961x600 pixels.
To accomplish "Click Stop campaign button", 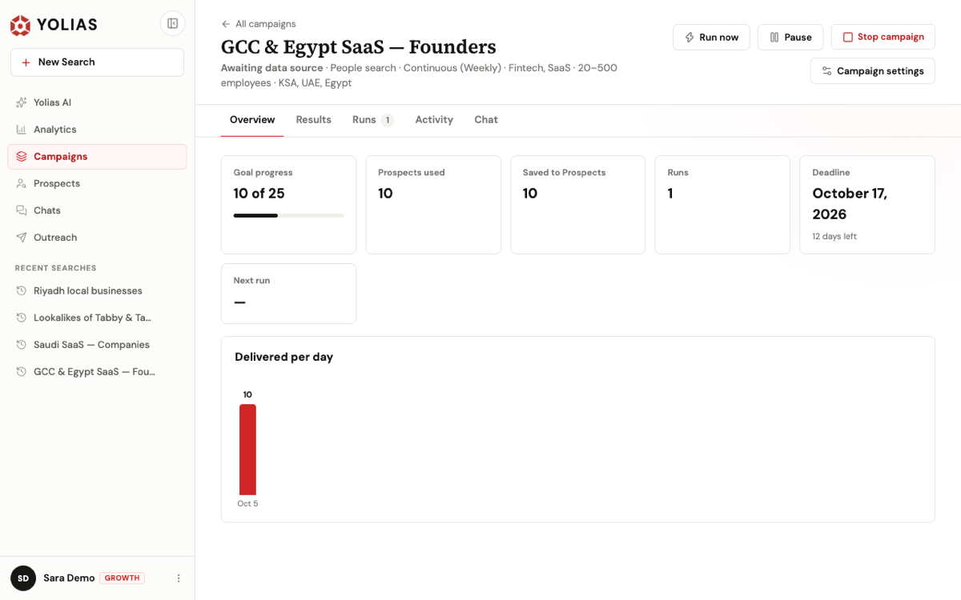I will [x=883, y=37].
